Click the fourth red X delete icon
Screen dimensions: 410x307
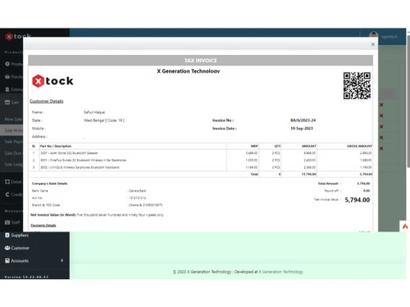[381, 138]
